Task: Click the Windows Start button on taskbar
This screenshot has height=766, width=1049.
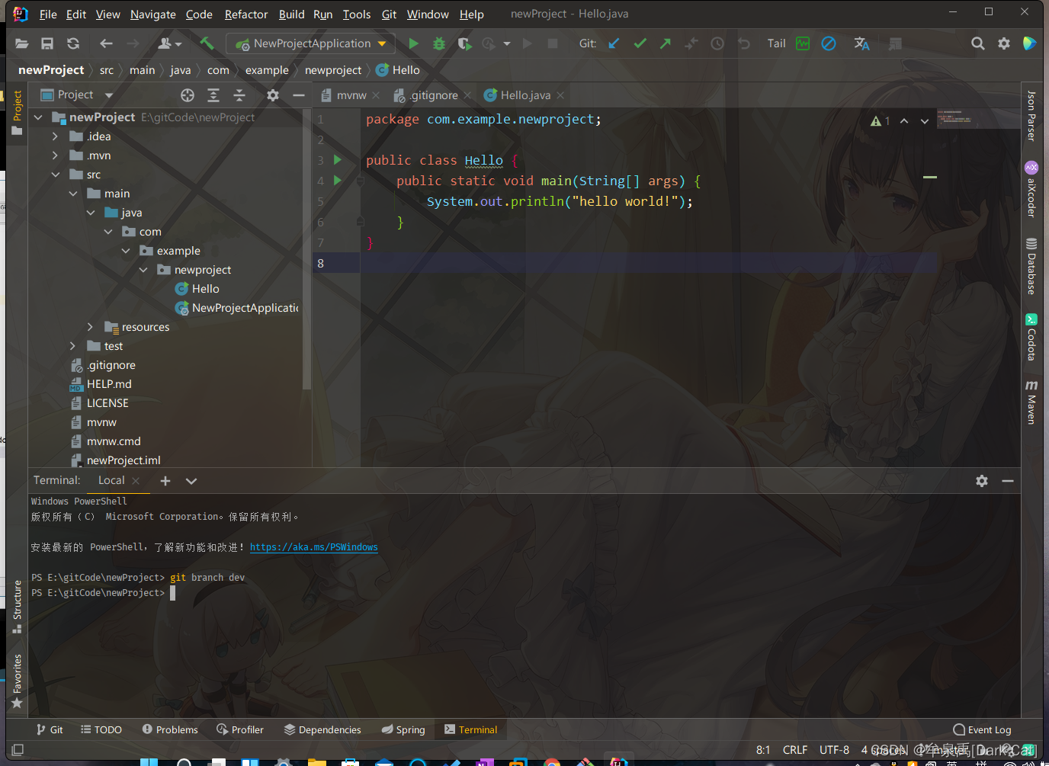Action: point(149,762)
